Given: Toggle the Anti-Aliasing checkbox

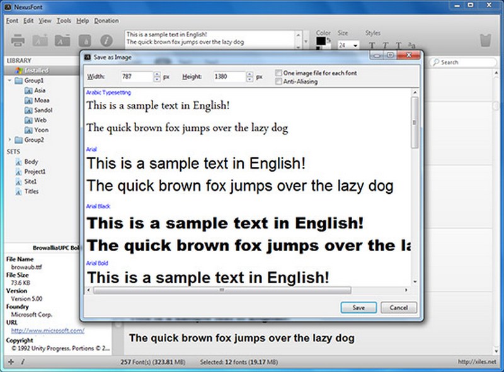Looking at the screenshot, I should pyautogui.click(x=278, y=81).
